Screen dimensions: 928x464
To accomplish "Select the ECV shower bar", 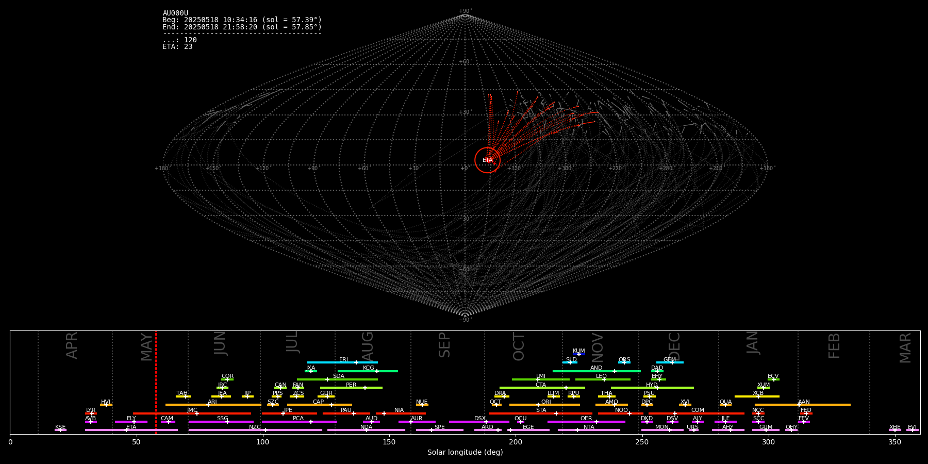I will [x=773, y=379].
